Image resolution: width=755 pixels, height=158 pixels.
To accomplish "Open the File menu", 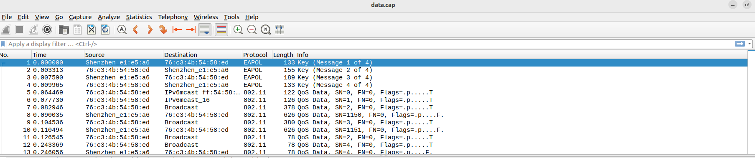I will point(7,17).
